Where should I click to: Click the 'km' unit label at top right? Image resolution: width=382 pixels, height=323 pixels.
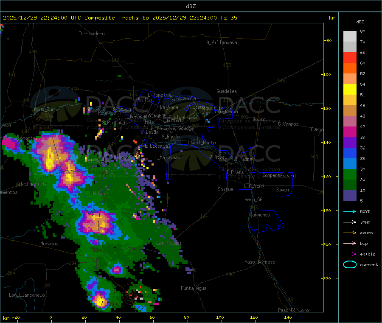click(x=332, y=18)
